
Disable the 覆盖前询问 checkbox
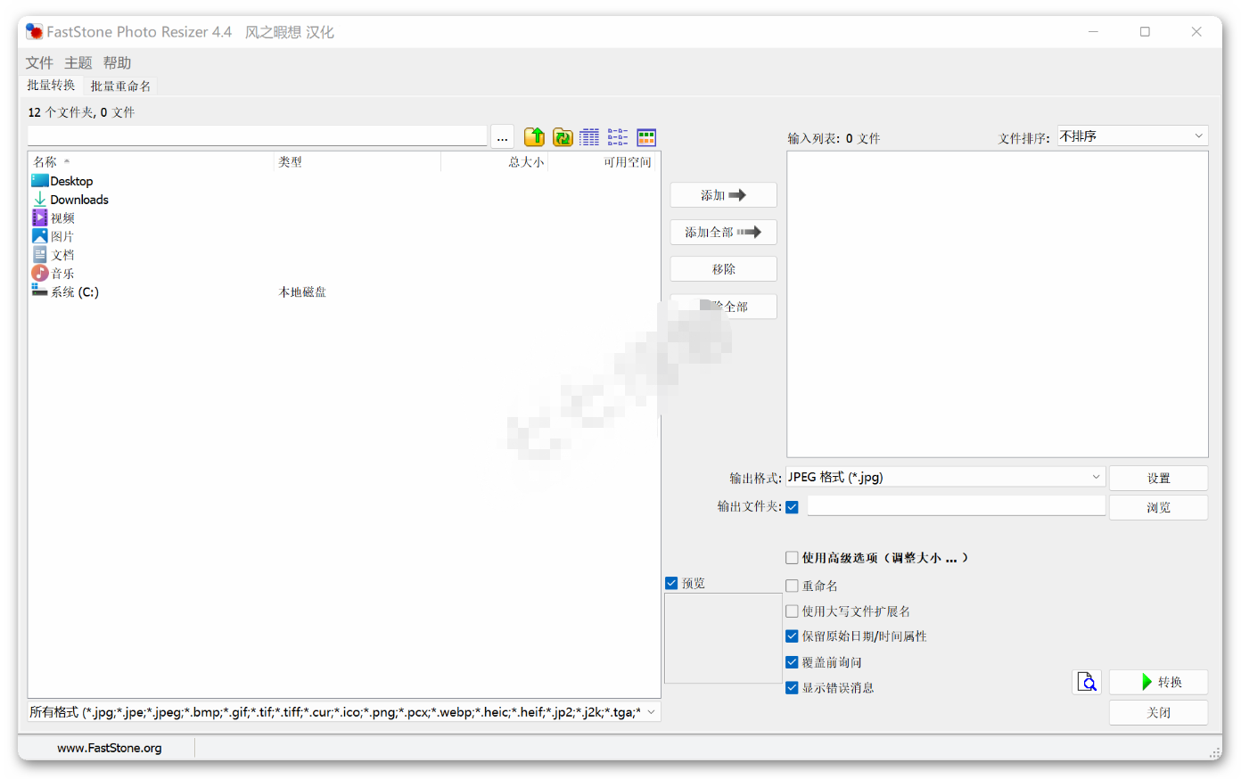(792, 662)
